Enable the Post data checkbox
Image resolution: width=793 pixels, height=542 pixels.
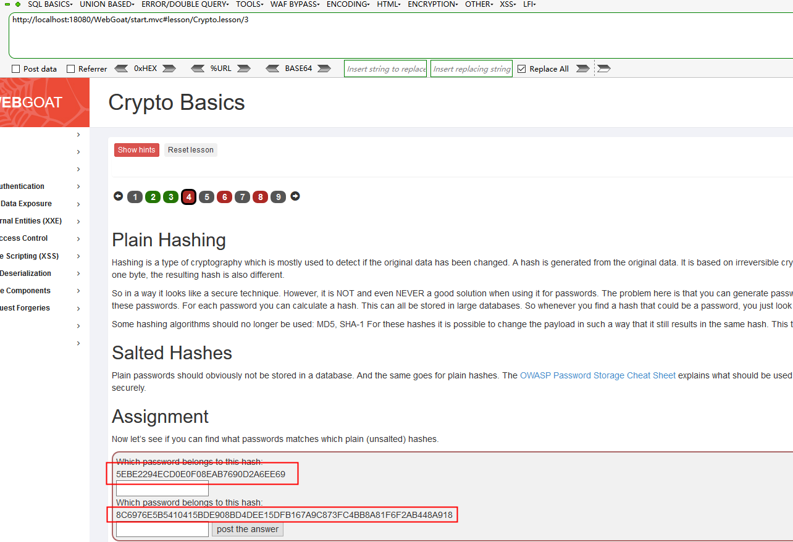pos(16,69)
